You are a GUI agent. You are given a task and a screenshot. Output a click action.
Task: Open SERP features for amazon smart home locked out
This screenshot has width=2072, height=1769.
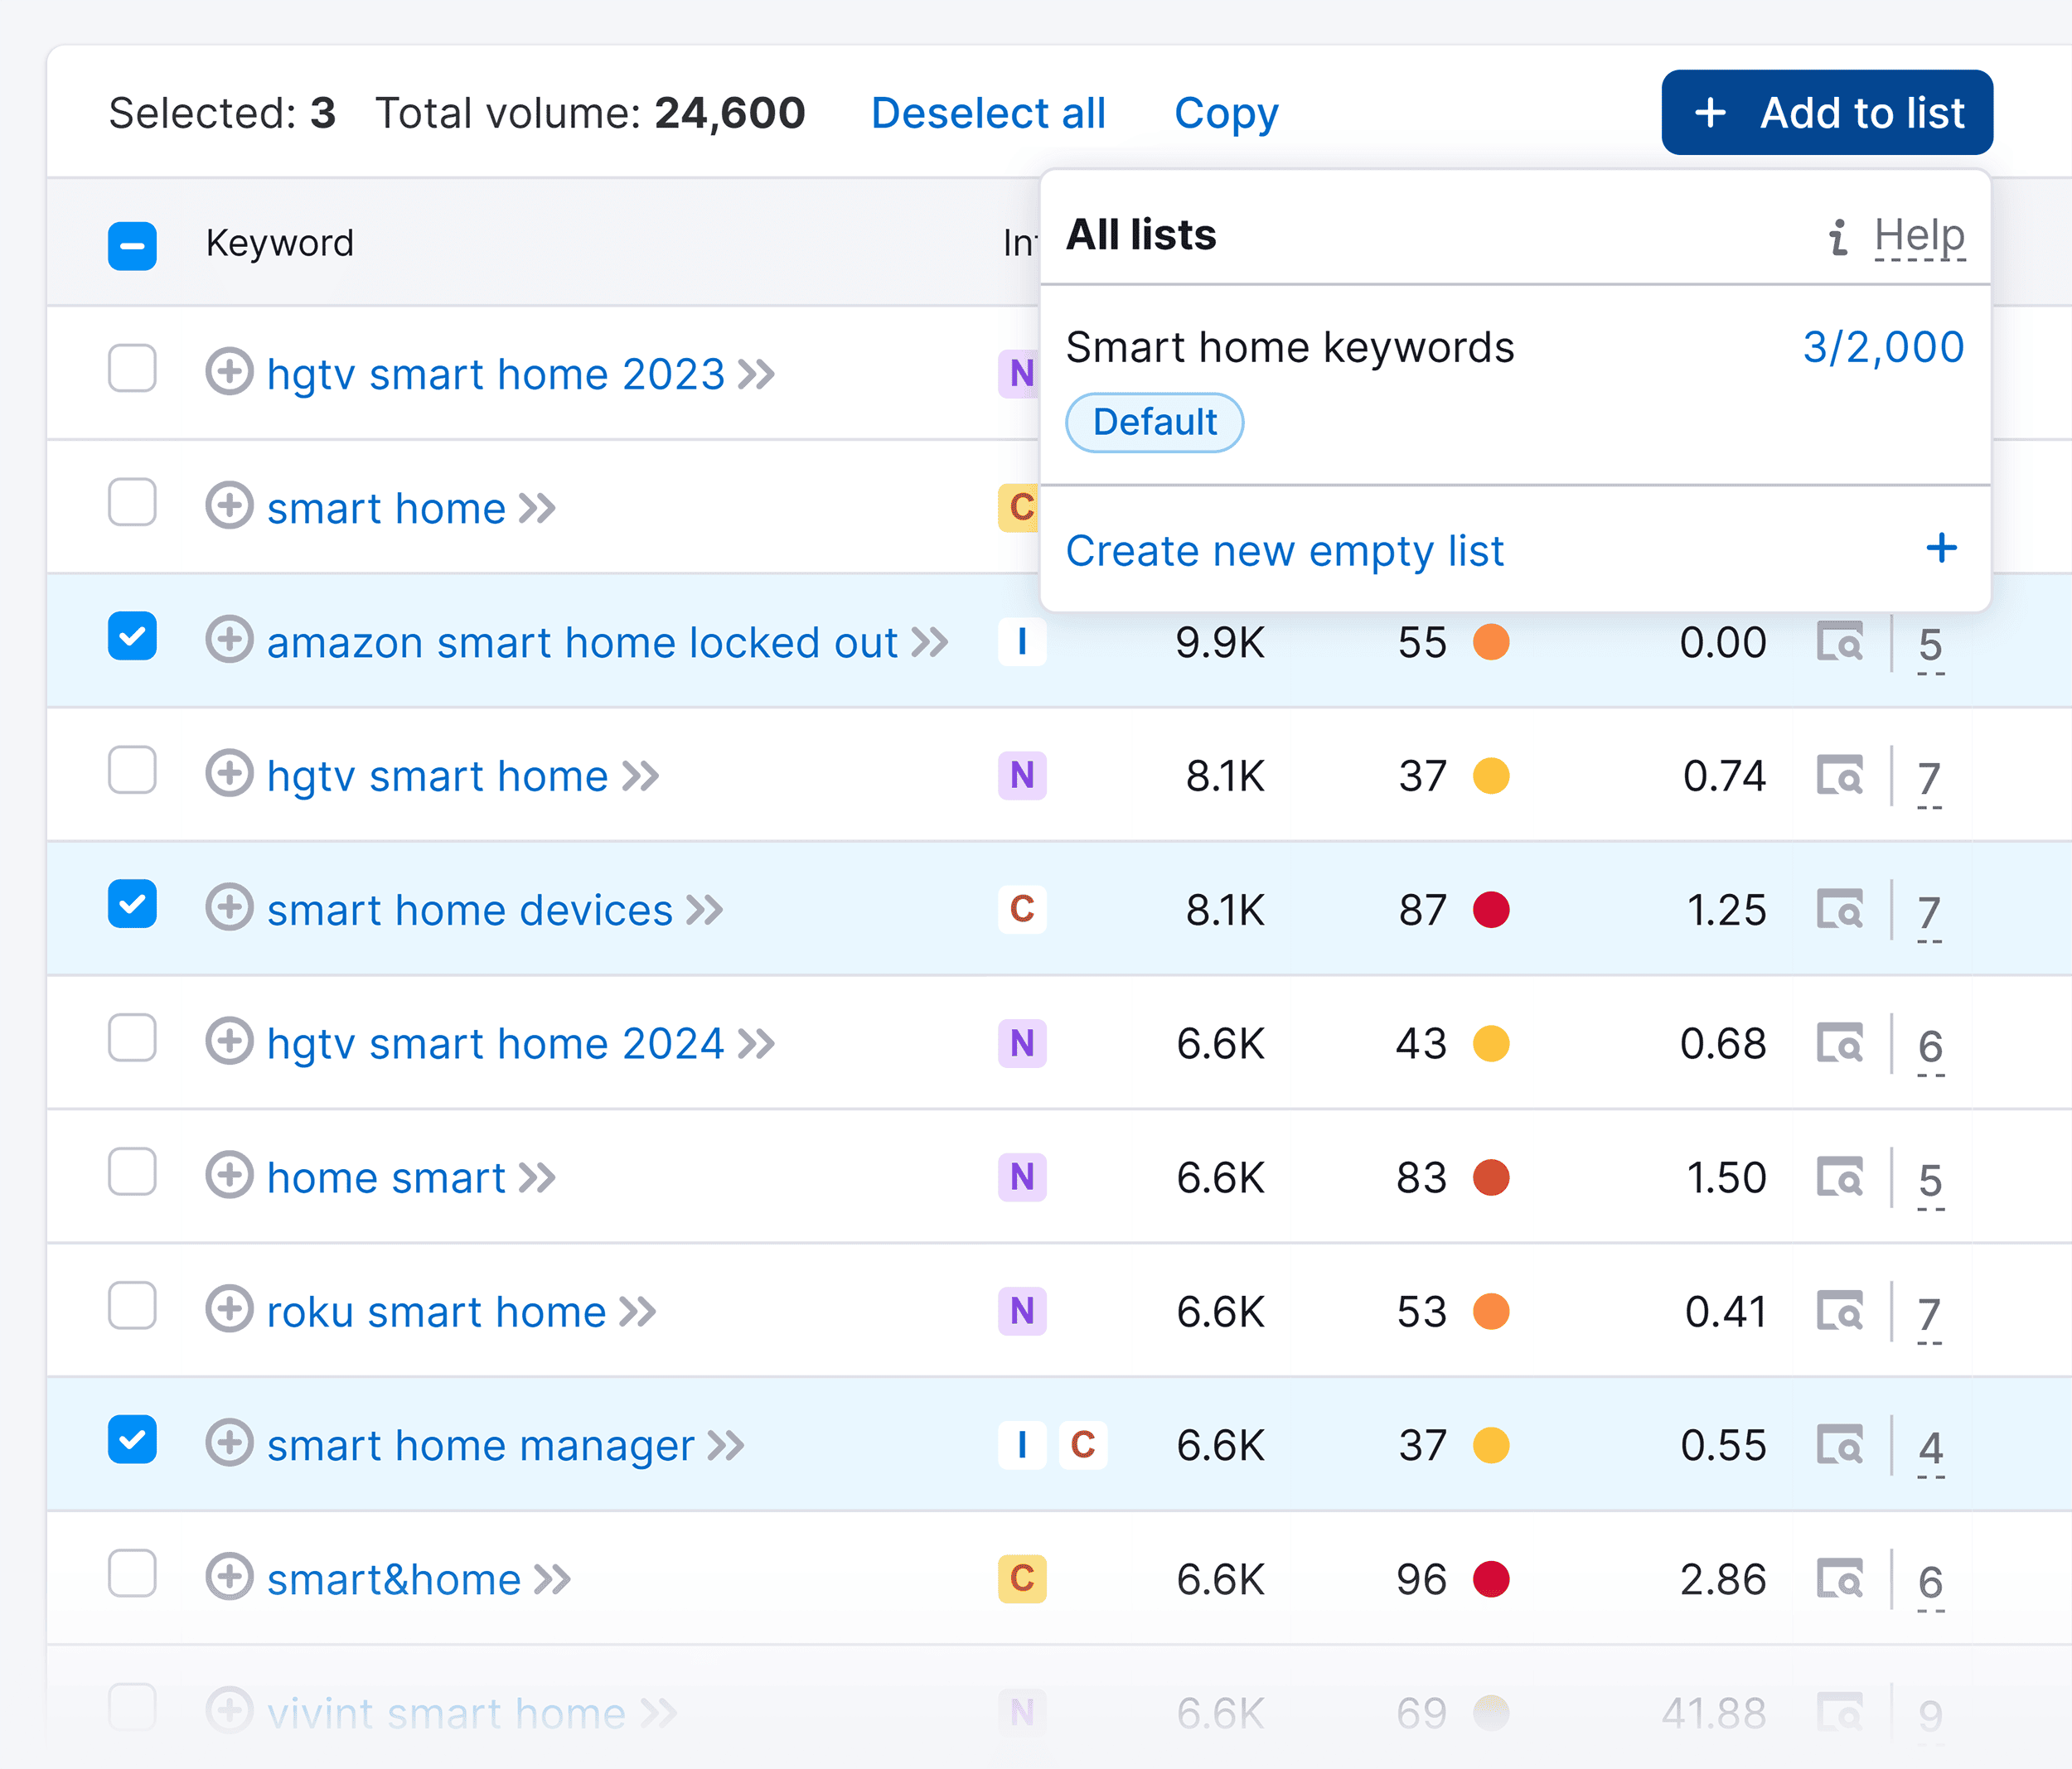click(1842, 642)
